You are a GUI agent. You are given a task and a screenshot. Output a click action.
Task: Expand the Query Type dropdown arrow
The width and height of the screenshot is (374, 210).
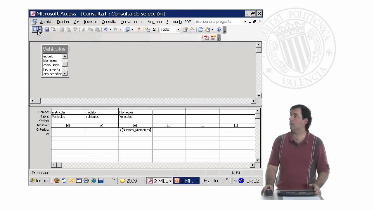point(132,29)
